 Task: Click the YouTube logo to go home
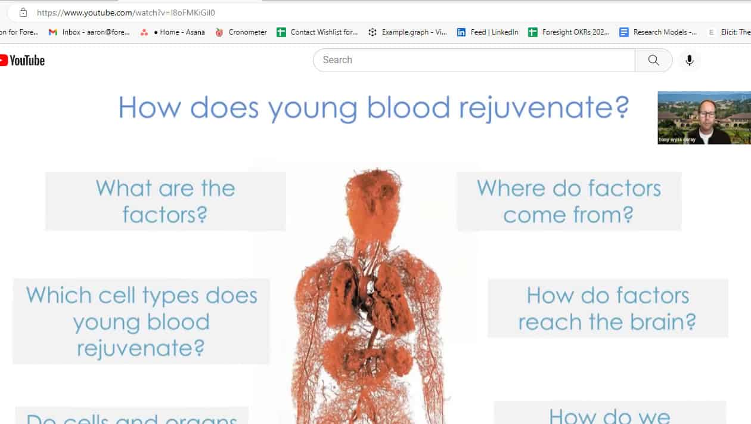[23, 60]
